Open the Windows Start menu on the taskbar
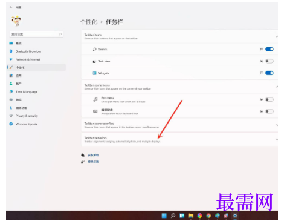The width and height of the screenshot is (284, 221). click(164, 216)
